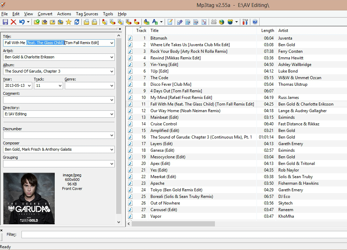Remove tag using the red X icon
The width and height of the screenshot is (347, 250).
(14, 22)
